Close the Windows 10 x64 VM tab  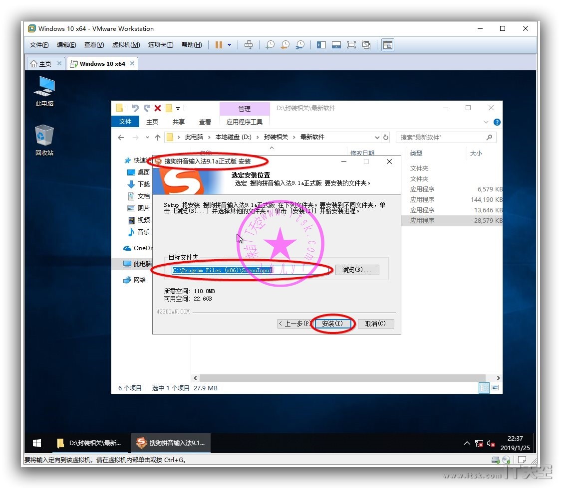point(132,63)
